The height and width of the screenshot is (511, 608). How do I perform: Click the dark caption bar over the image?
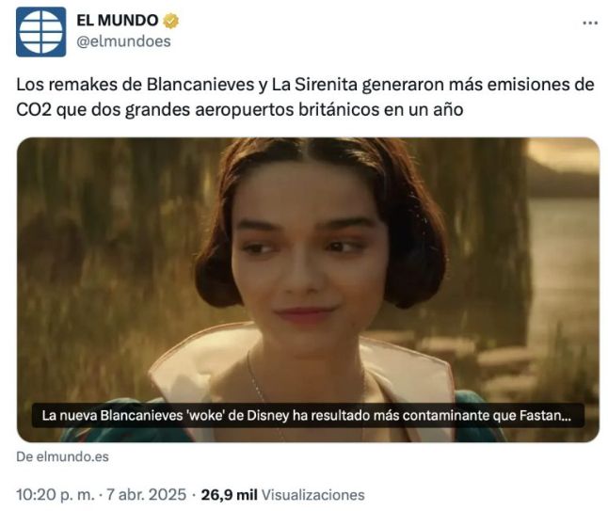pyautogui.click(x=308, y=416)
